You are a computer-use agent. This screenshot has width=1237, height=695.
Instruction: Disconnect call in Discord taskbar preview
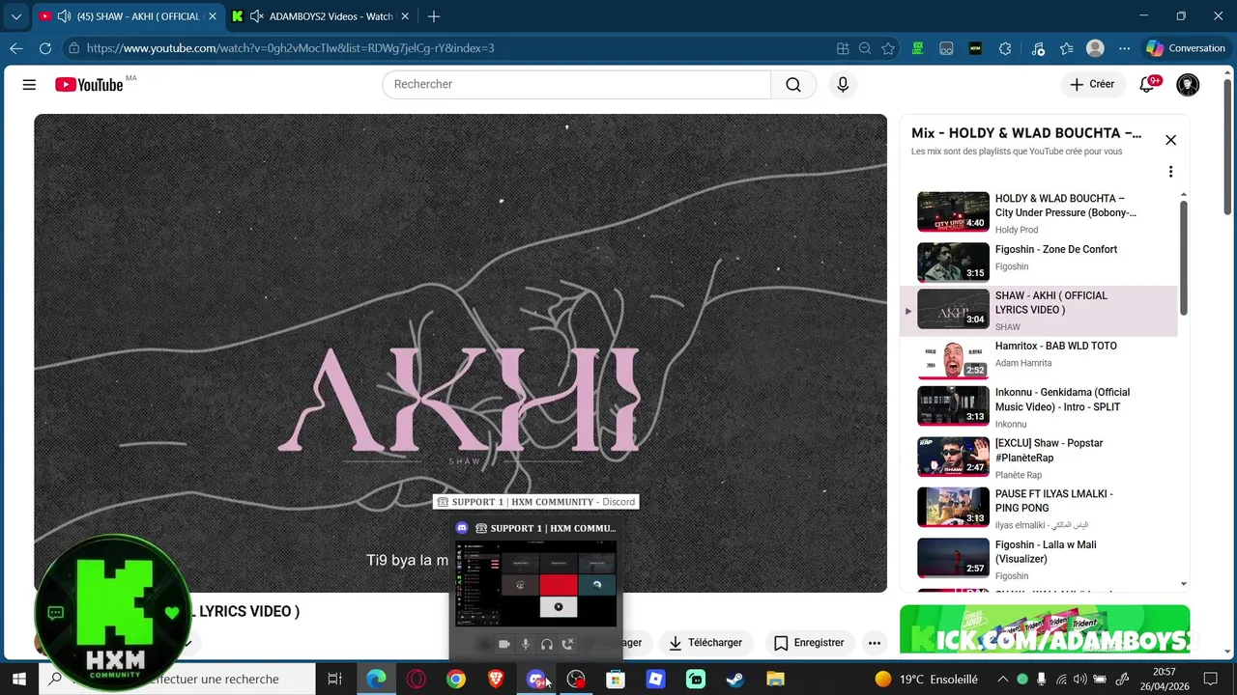pyautogui.click(x=568, y=644)
